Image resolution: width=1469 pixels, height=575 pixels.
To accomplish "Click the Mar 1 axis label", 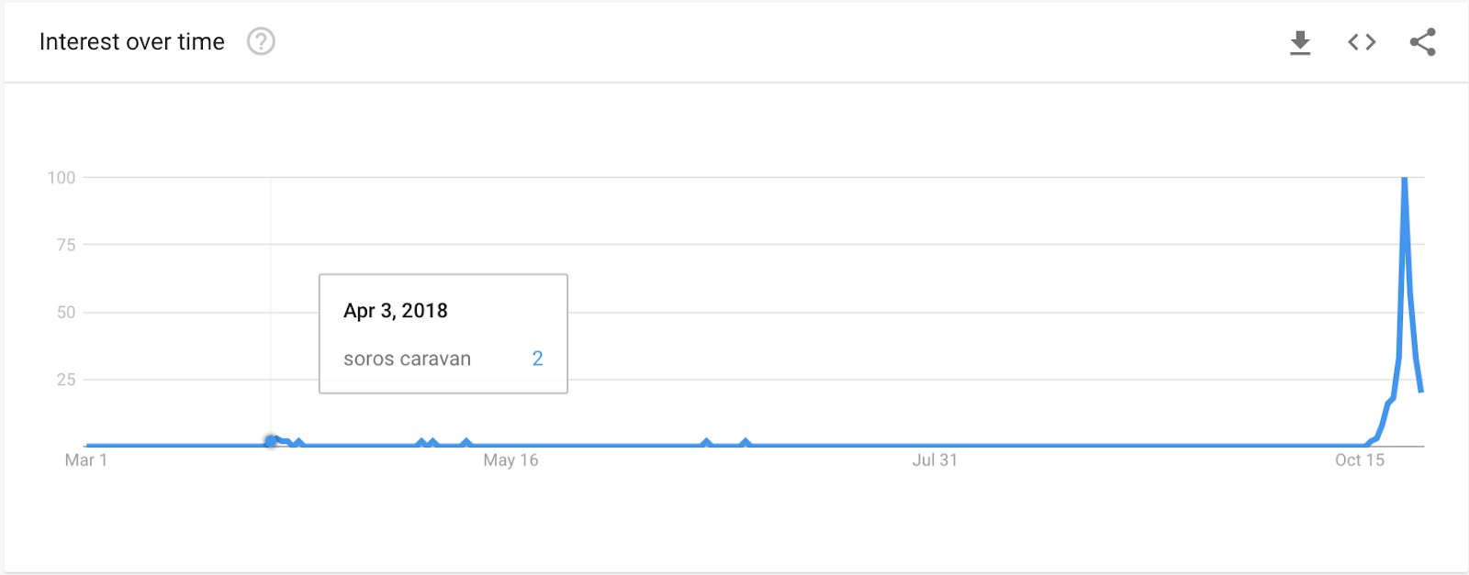I will point(86,460).
